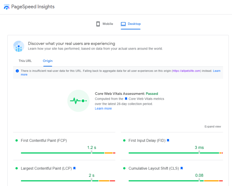Open the Learn more link in the notice banner
Image resolution: width=232 pixels, height=186 pixels.
[217, 71]
